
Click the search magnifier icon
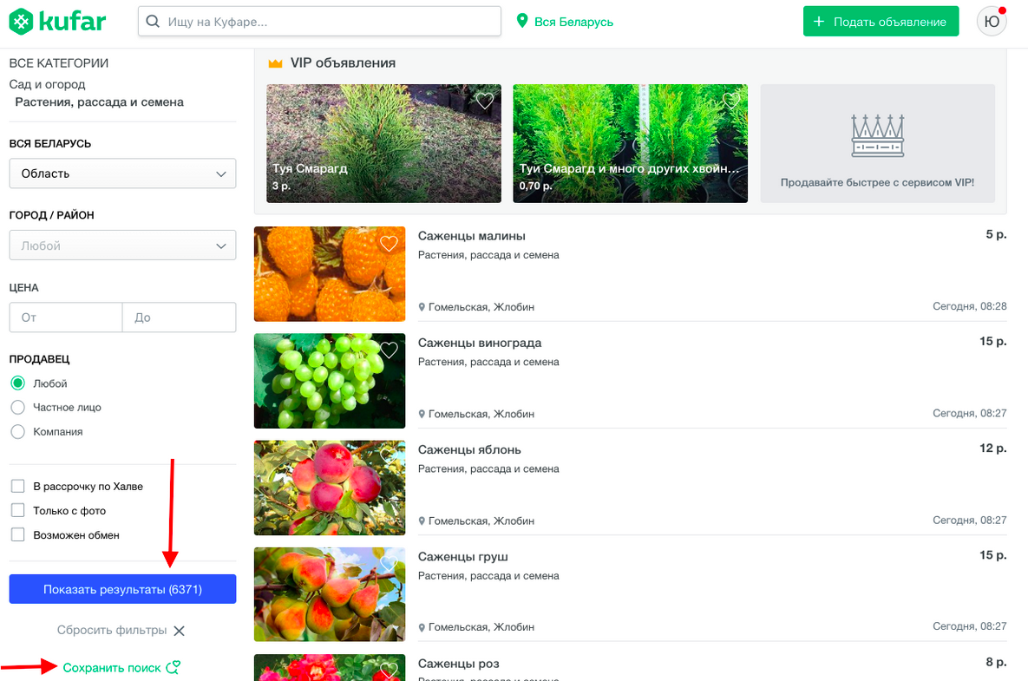(x=153, y=22)
